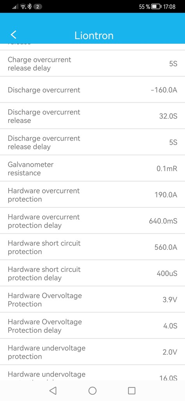The width and height of the screenshot is (185, 401).
Task: Select Hardware short circuit protection 560.0A
Action: [x=92, y=247]
